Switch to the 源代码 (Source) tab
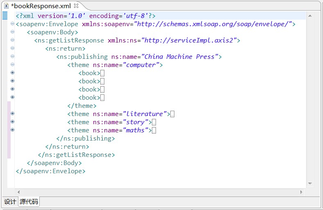Viewport: 323px width, 210px height. [29, 201]
